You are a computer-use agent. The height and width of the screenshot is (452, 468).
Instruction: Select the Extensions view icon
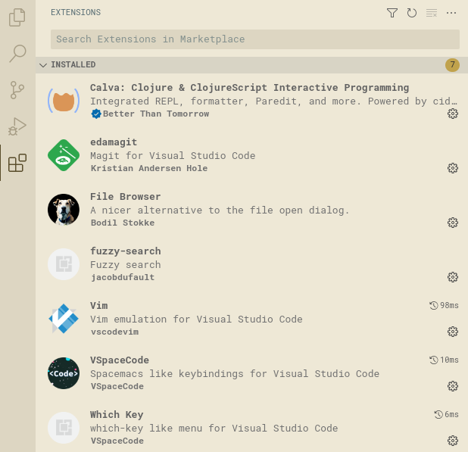[x=17, y=163]
